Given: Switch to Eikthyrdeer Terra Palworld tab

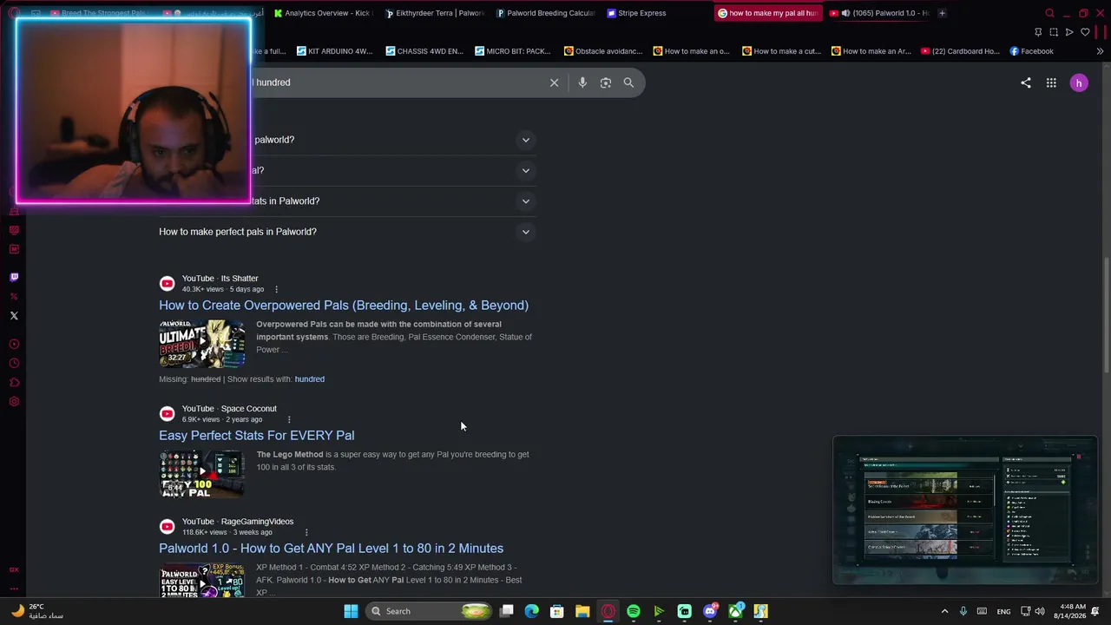Looking at the screenshot, I should [x=434, y=13].
